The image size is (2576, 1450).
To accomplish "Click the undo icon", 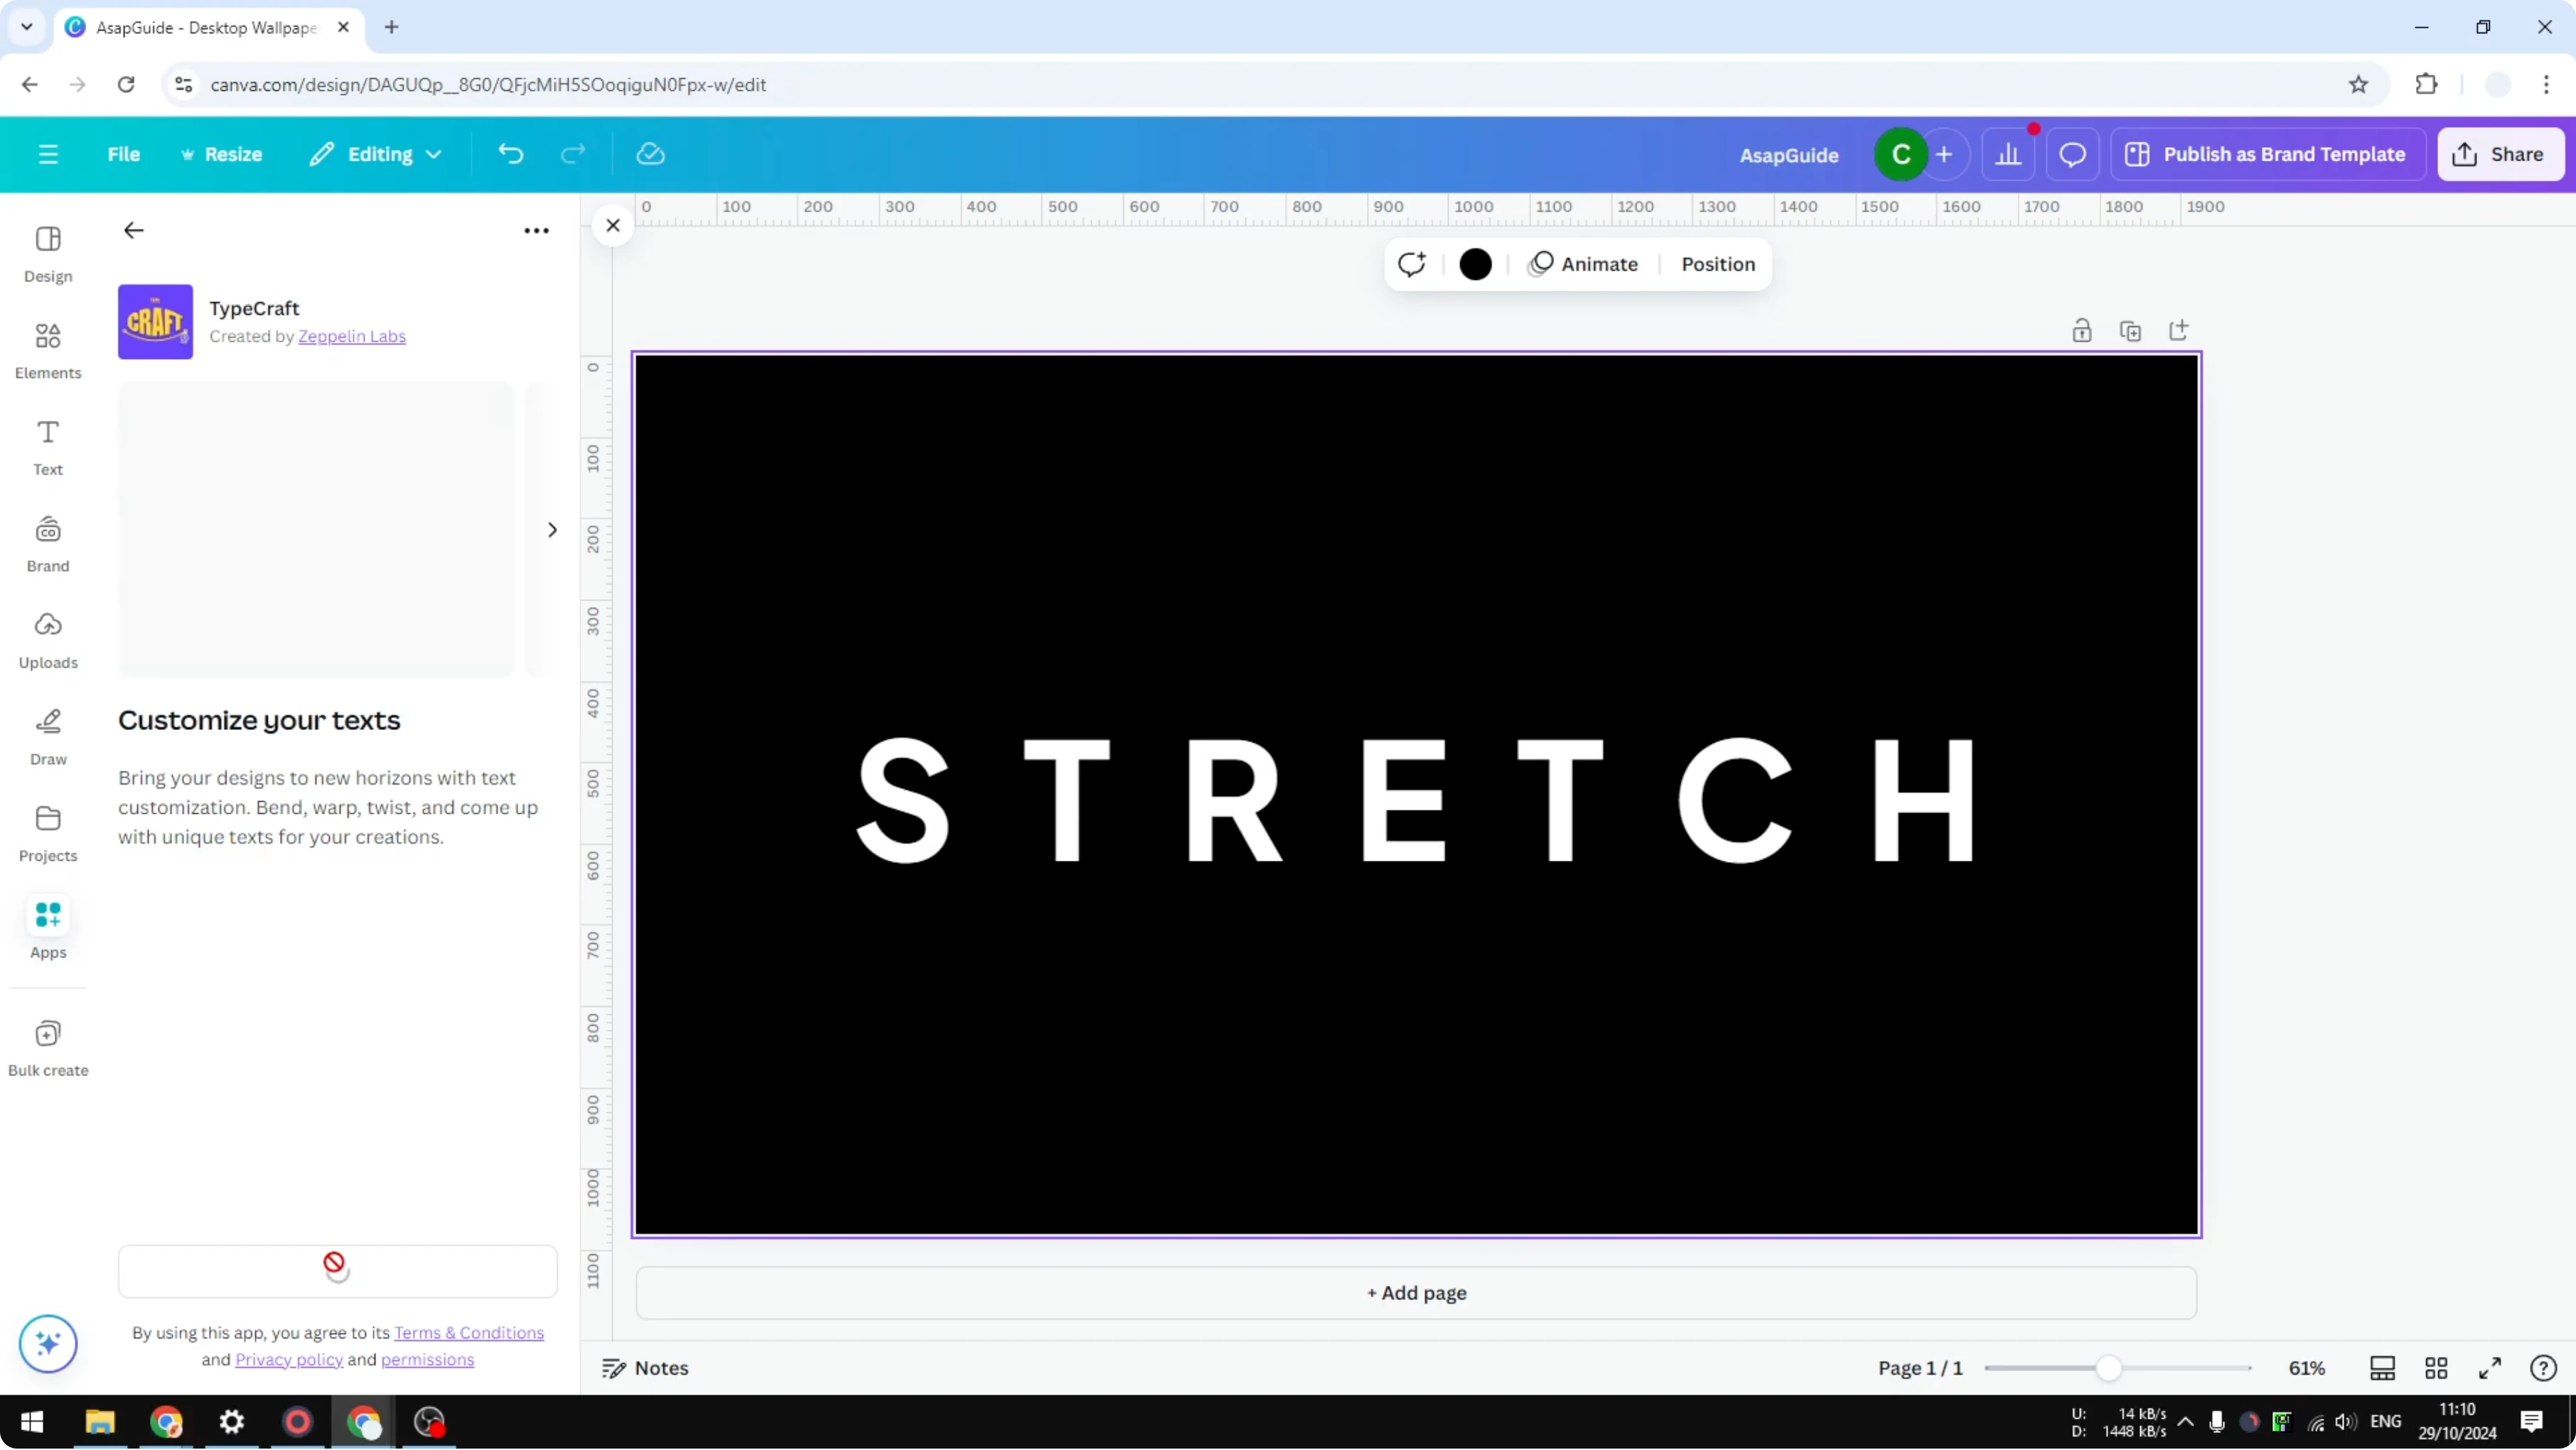I will tap(510, 153).
